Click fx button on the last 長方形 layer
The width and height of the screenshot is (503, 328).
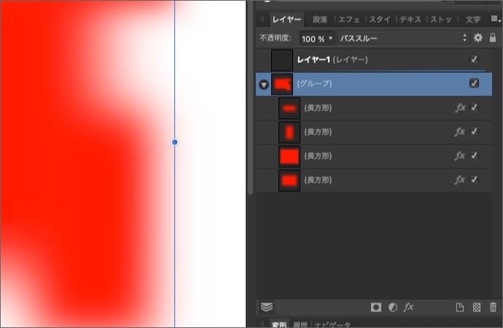point(460,179)
